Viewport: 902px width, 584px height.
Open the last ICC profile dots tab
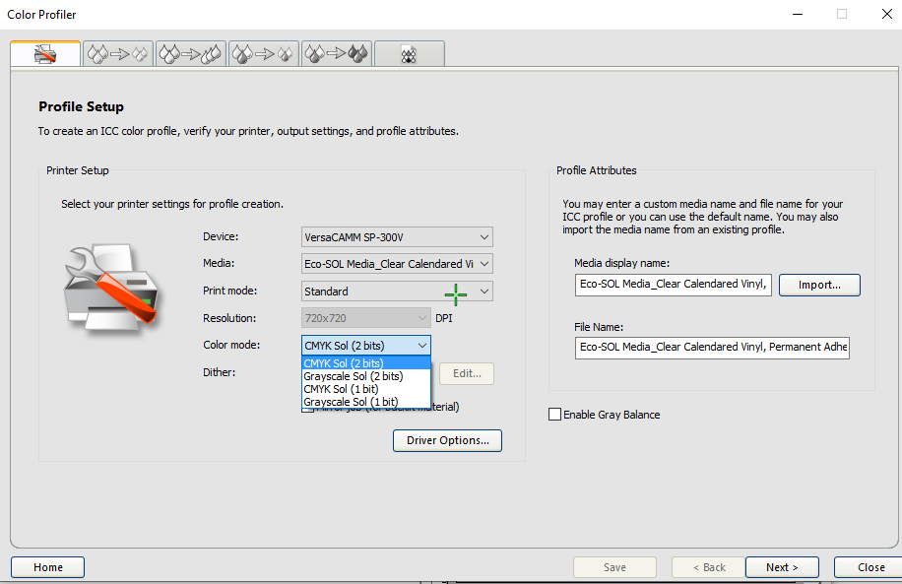click(409, 54)
